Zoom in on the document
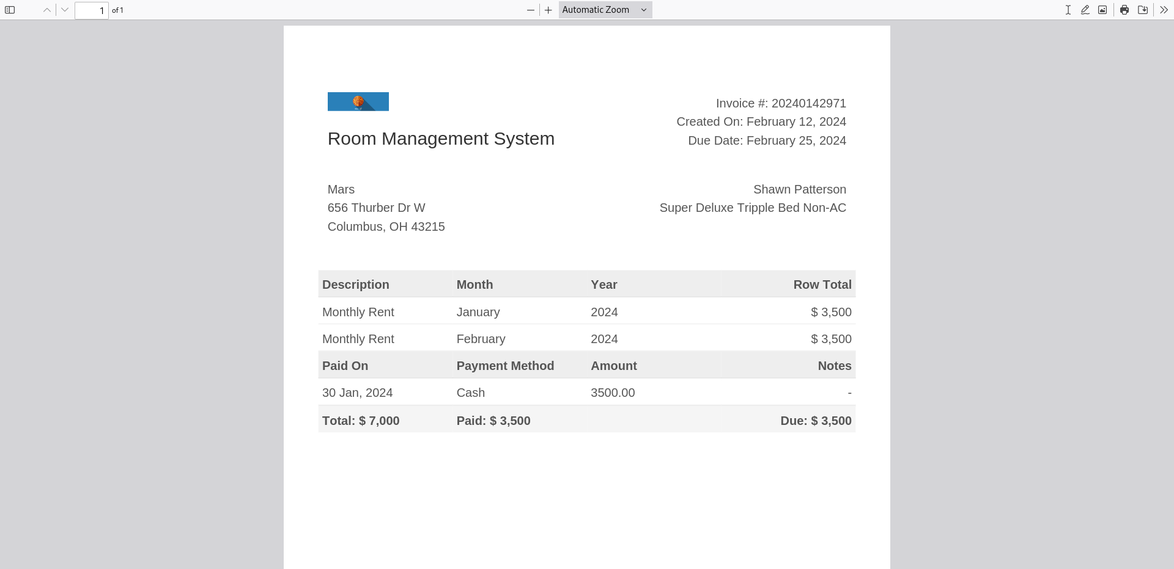The image size is (1174, 569). click(x=548, y=10)
